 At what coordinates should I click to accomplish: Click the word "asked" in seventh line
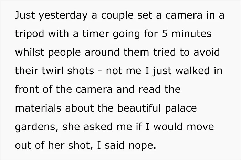tap(98, 127)
